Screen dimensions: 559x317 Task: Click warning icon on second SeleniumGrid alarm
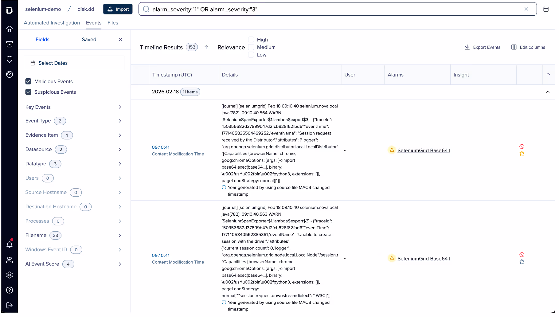point(392,258)
